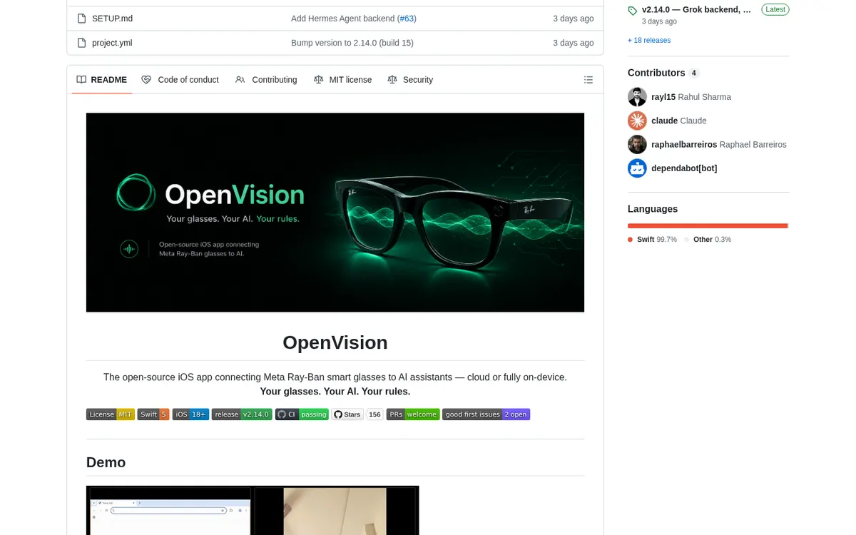Click the GitHub Stars badge
The width and height of the screenshot is (856, 535).
pos(347,414)
